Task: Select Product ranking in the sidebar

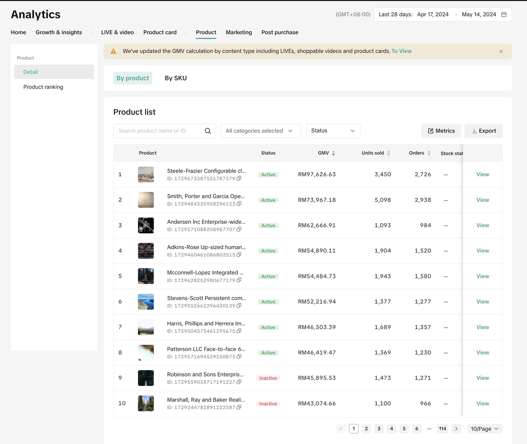Action: 43,87
